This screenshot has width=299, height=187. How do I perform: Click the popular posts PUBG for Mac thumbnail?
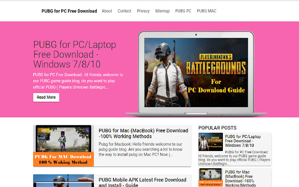pos(211,177)
